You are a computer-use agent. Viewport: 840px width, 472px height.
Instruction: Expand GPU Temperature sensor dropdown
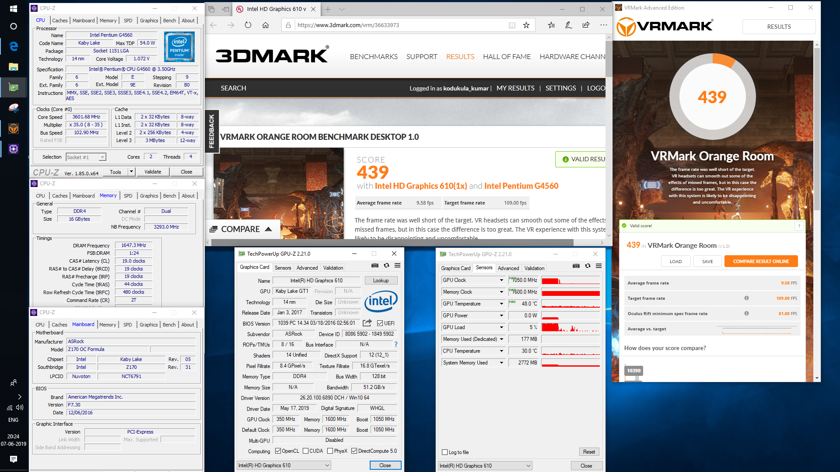click(x=501, y=304)
